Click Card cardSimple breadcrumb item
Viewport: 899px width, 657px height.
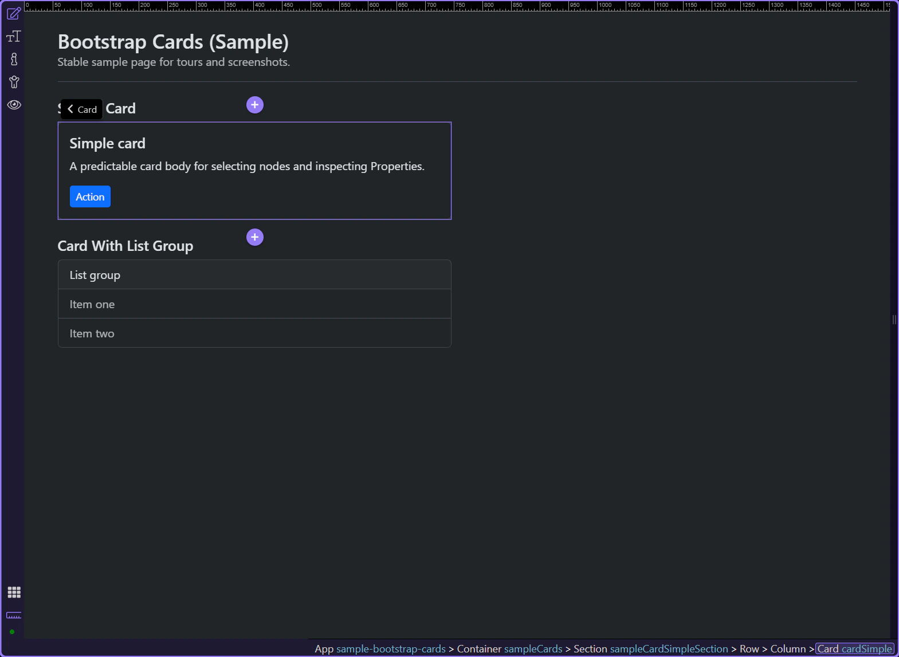point(854,649)
